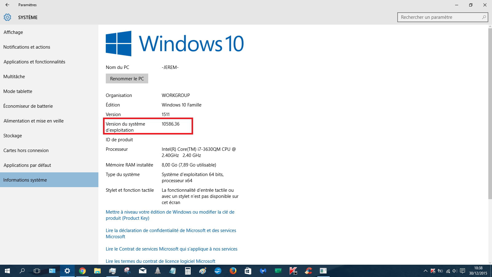The image size is (492, 277).
Task: Select Stockage in the sidebar
Action: coord(49,135)
